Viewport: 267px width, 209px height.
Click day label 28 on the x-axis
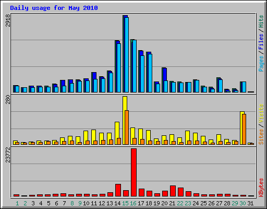click(227, 203)
